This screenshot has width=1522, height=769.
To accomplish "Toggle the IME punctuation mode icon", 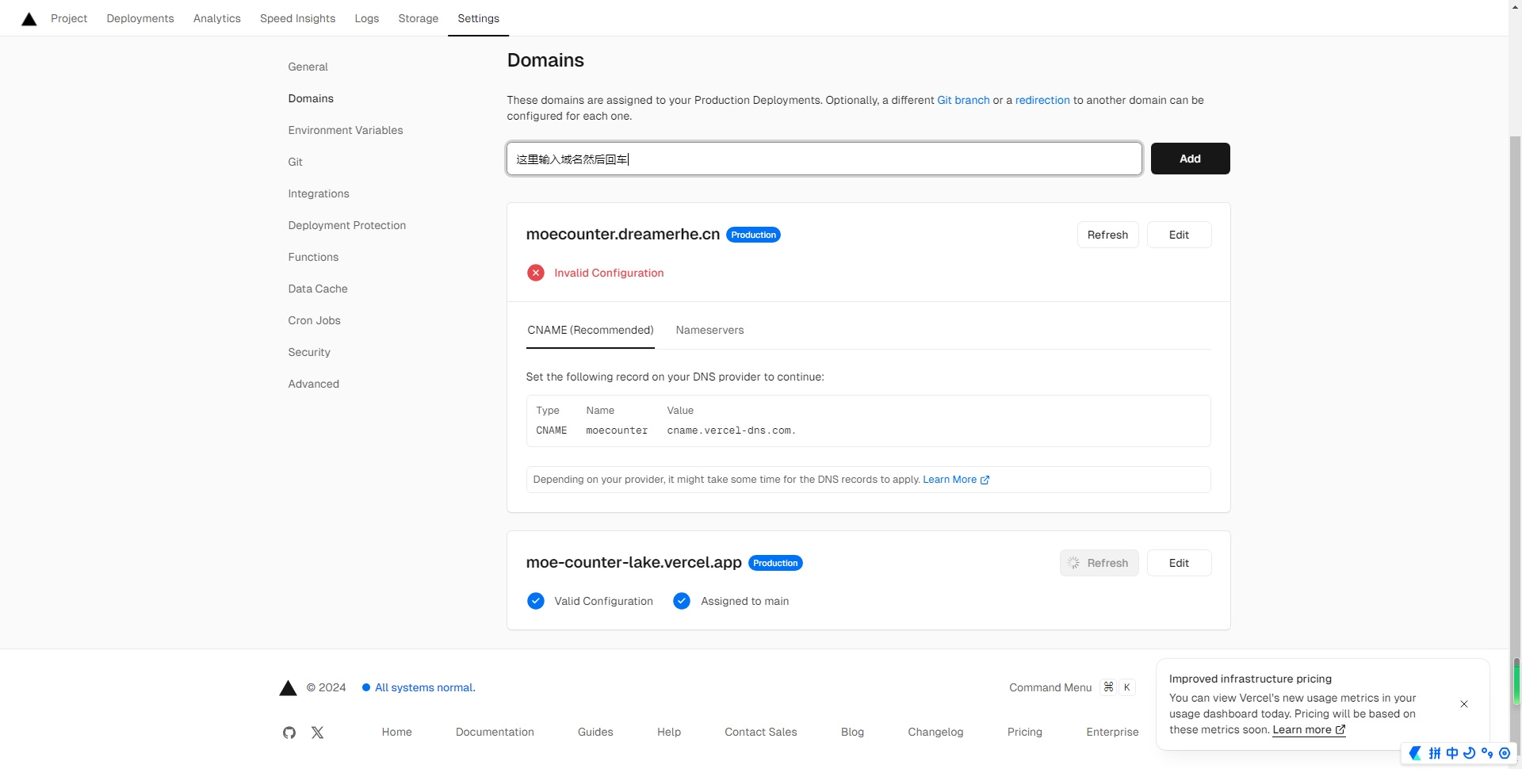I will click(1487, 753).
